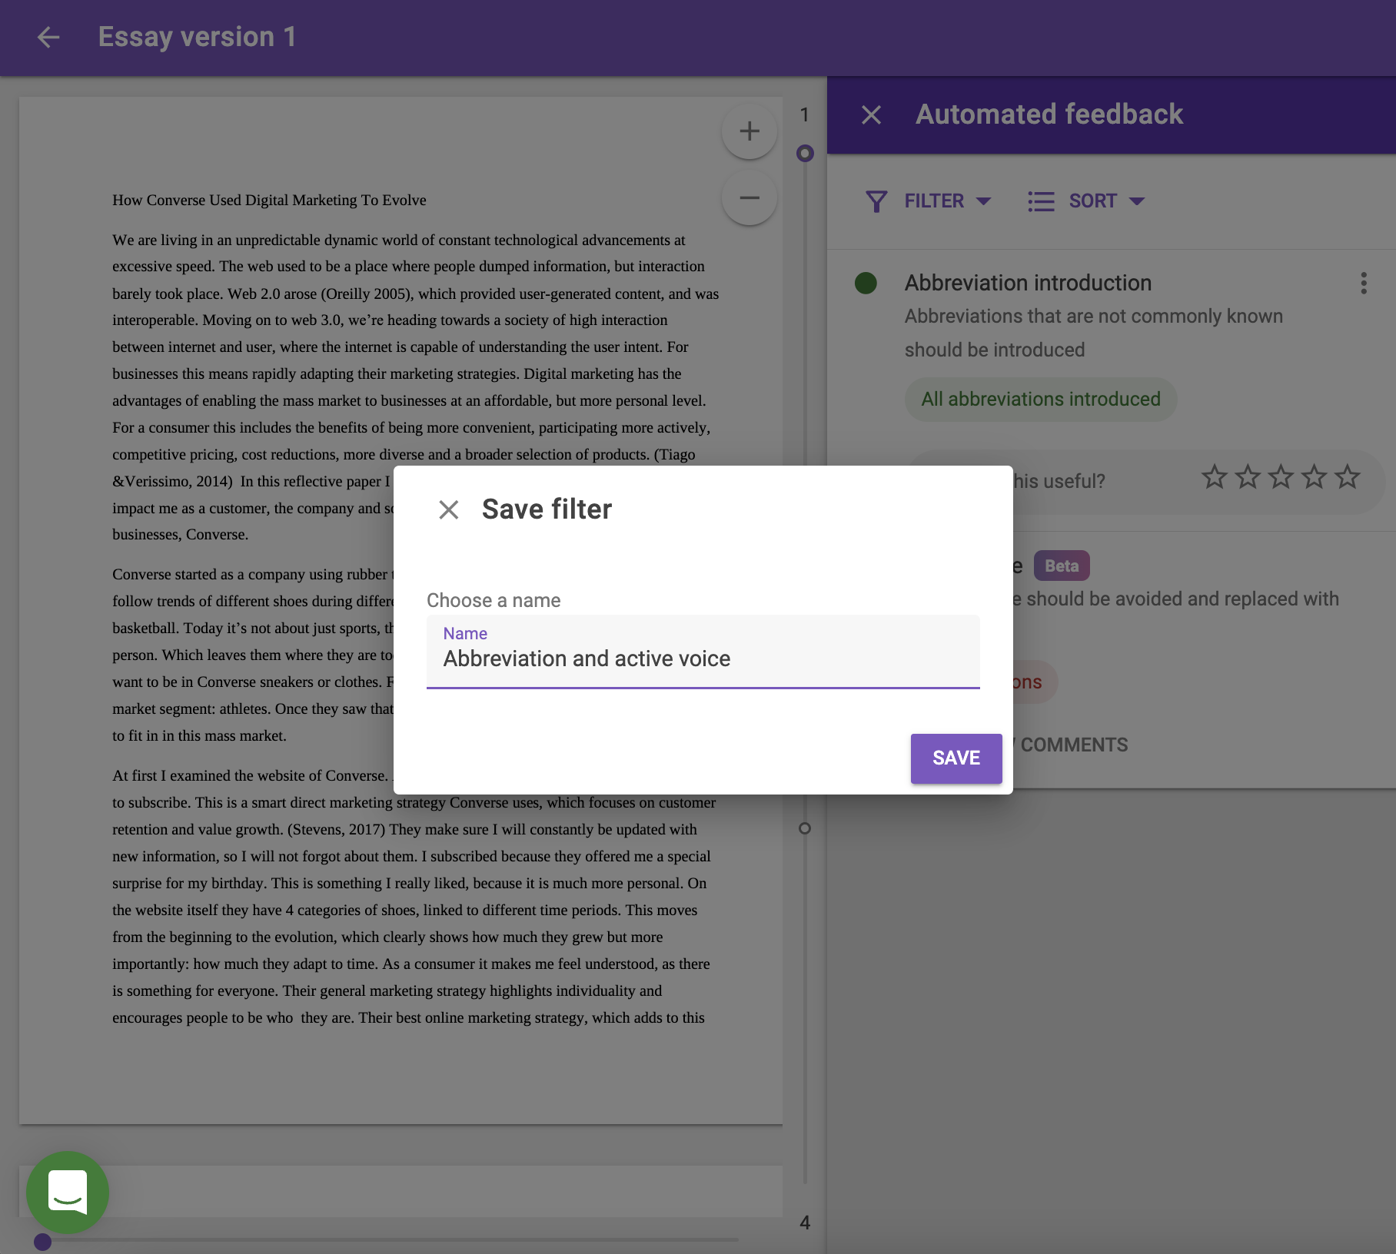This screenshot has height=1254, width=1396.
Task: Click the Essay version 1 title
Action: (197, 37)
